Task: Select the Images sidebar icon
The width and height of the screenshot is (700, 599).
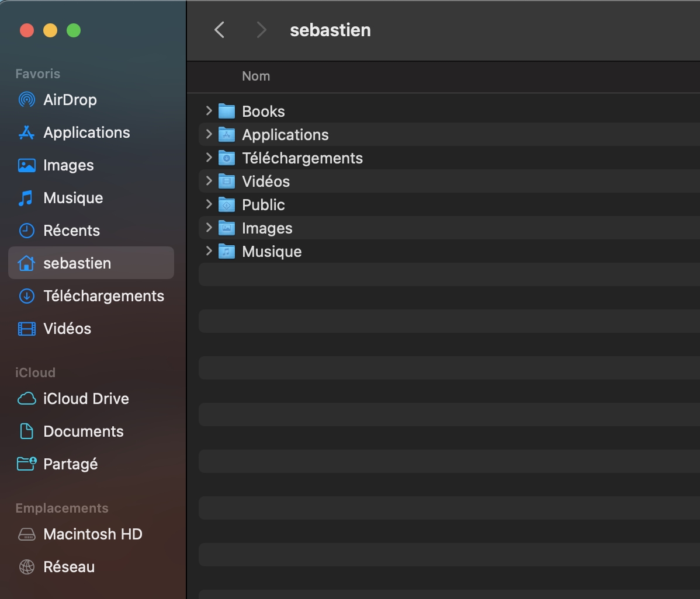Action: [x=26, y=165]
